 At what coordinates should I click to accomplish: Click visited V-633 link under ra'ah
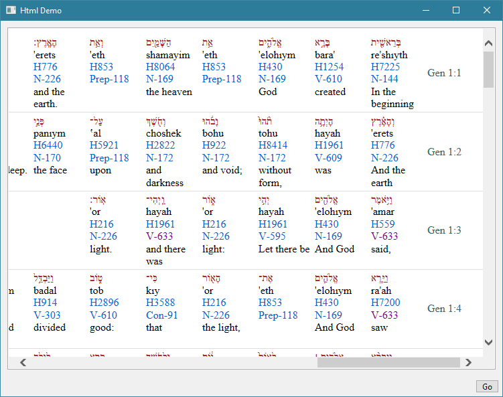click(x=384, y=315)
